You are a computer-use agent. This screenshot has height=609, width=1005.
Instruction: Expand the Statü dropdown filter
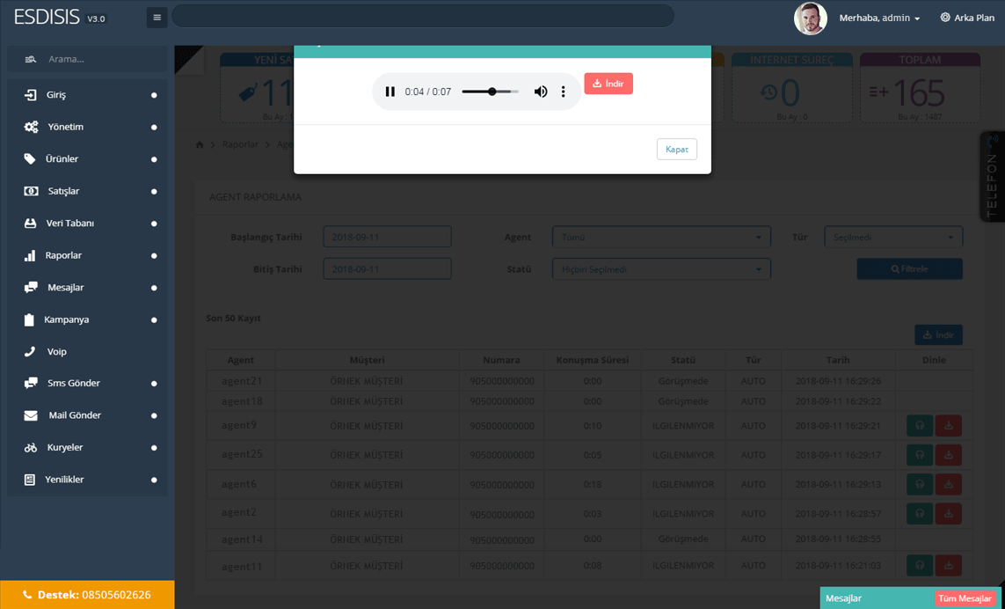coord(661,269)
